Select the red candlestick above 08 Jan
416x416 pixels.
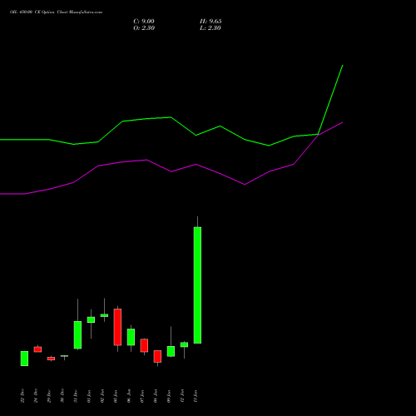[x=157, y=356]
